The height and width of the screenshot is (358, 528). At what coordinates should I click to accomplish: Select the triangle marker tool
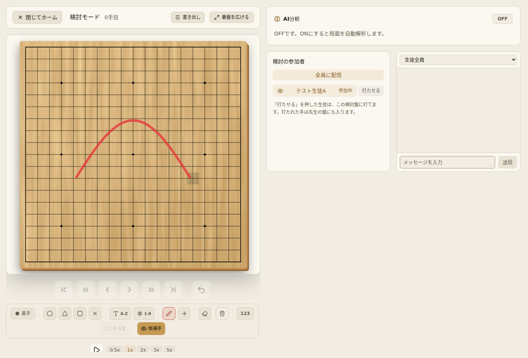65,314
